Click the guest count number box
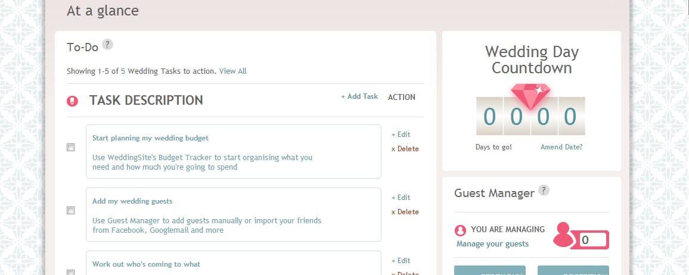 593,240
